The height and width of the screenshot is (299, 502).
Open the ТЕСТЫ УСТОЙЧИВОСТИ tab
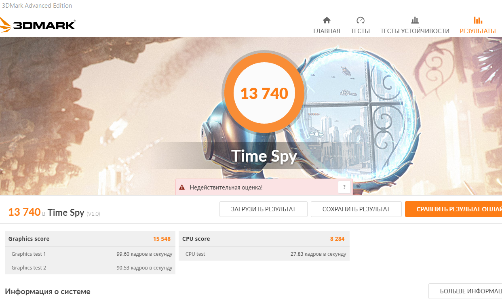[415, 31]
